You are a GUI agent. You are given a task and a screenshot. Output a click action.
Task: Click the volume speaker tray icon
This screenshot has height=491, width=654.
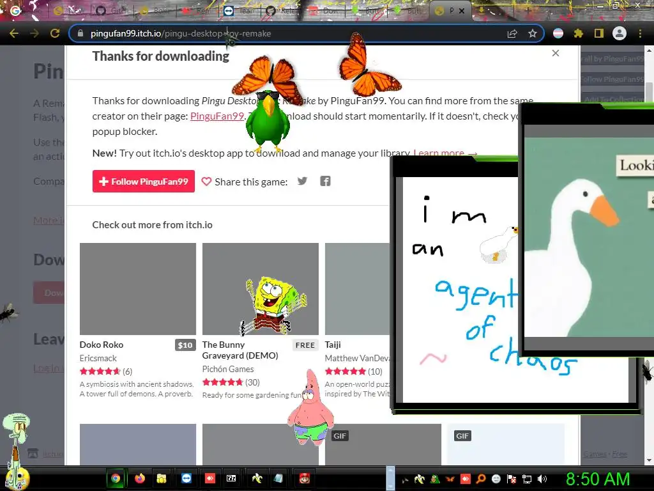(x=542, y=479)
